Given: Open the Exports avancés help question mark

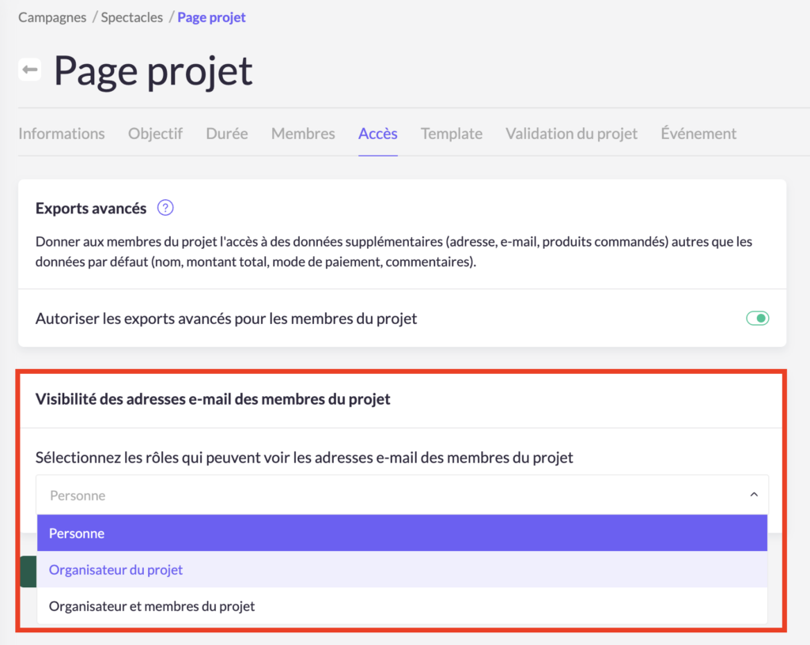Looking at the screenshot, I should pos(165,209).
